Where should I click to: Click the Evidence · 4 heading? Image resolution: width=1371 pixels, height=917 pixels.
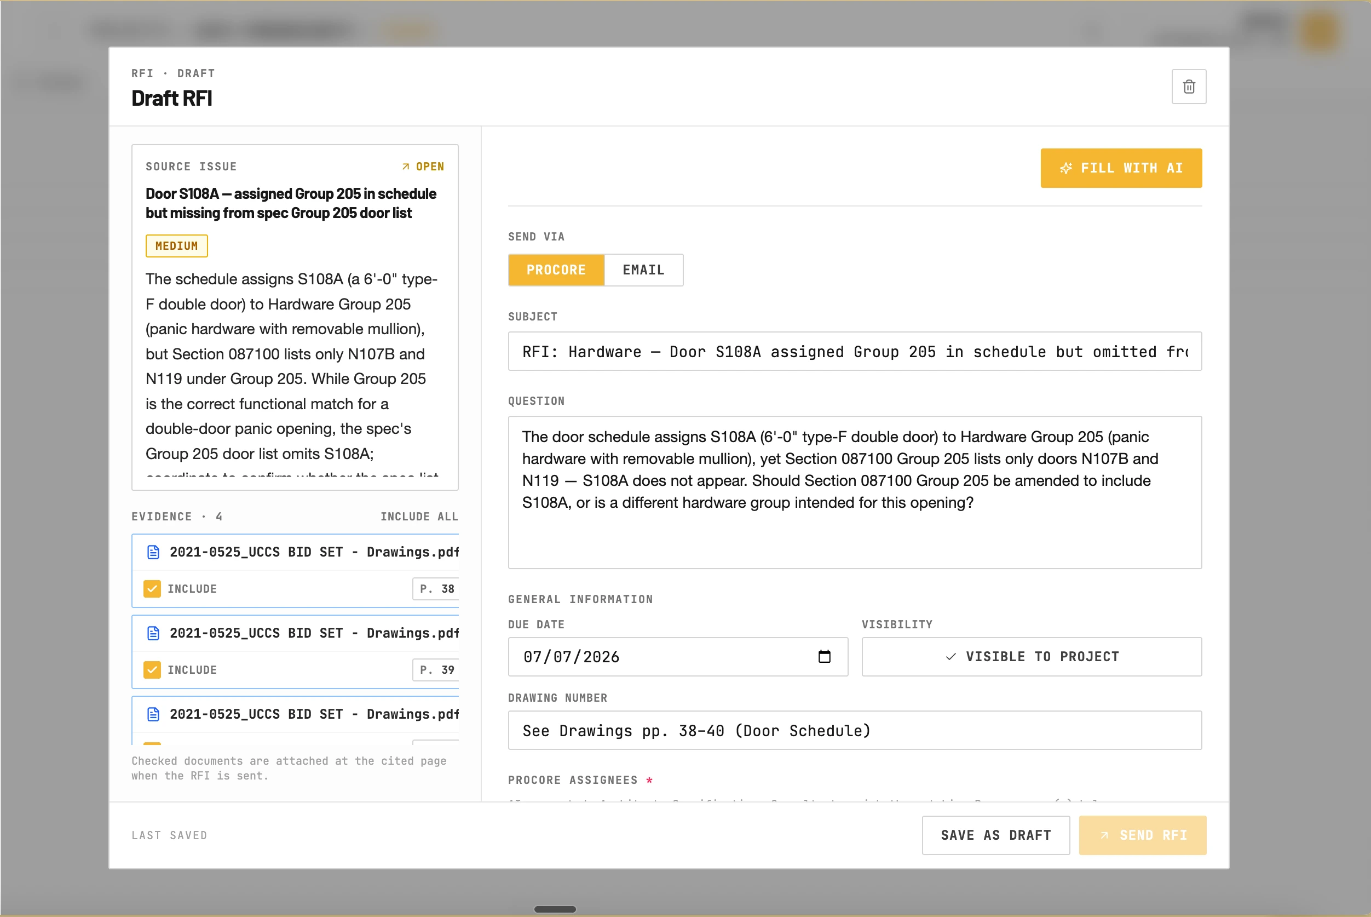coord(176,517)
